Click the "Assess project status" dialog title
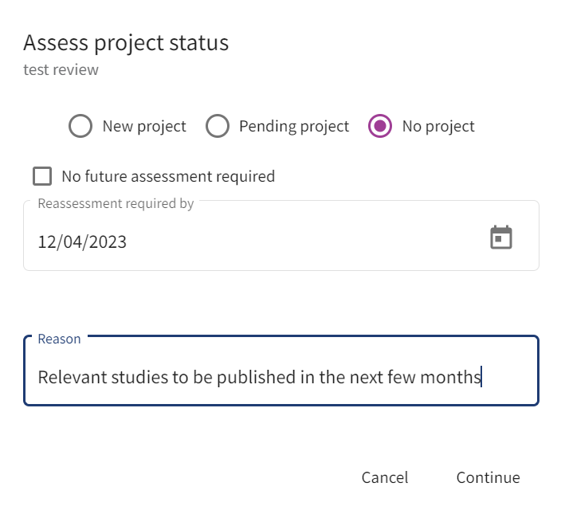561x510 pixels. 126,43
